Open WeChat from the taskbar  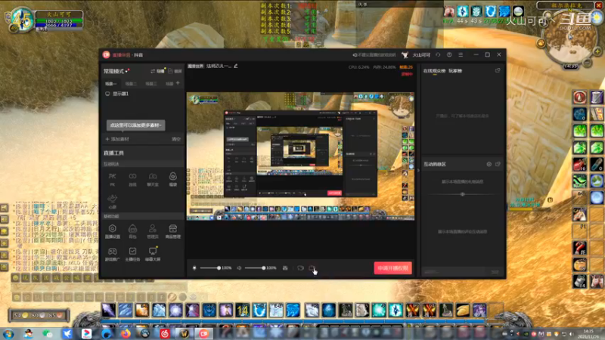pos(47,334)
